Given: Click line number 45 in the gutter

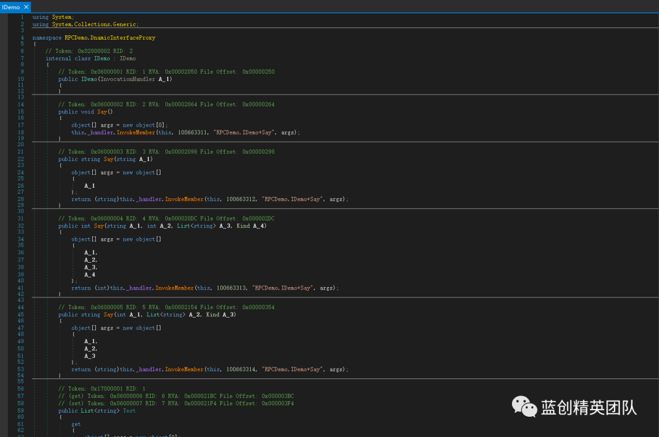Looking at the screenshot, I should [21, 314].
